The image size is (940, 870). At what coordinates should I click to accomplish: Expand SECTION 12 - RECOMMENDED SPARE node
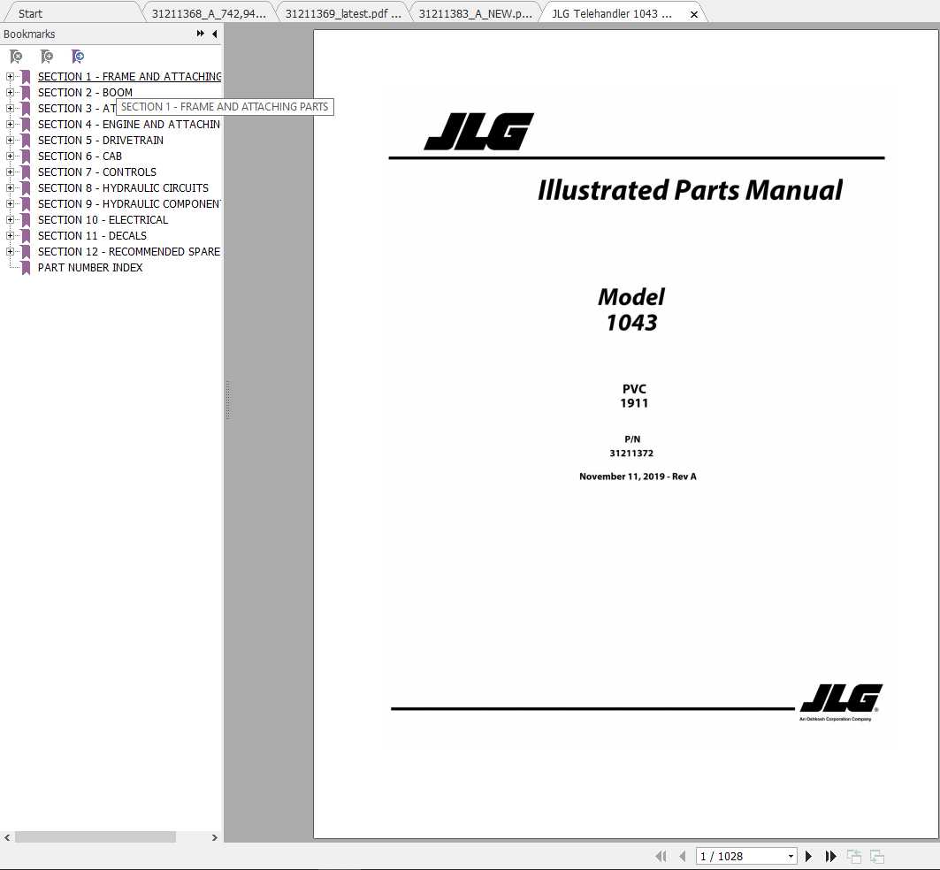[9, 251]
